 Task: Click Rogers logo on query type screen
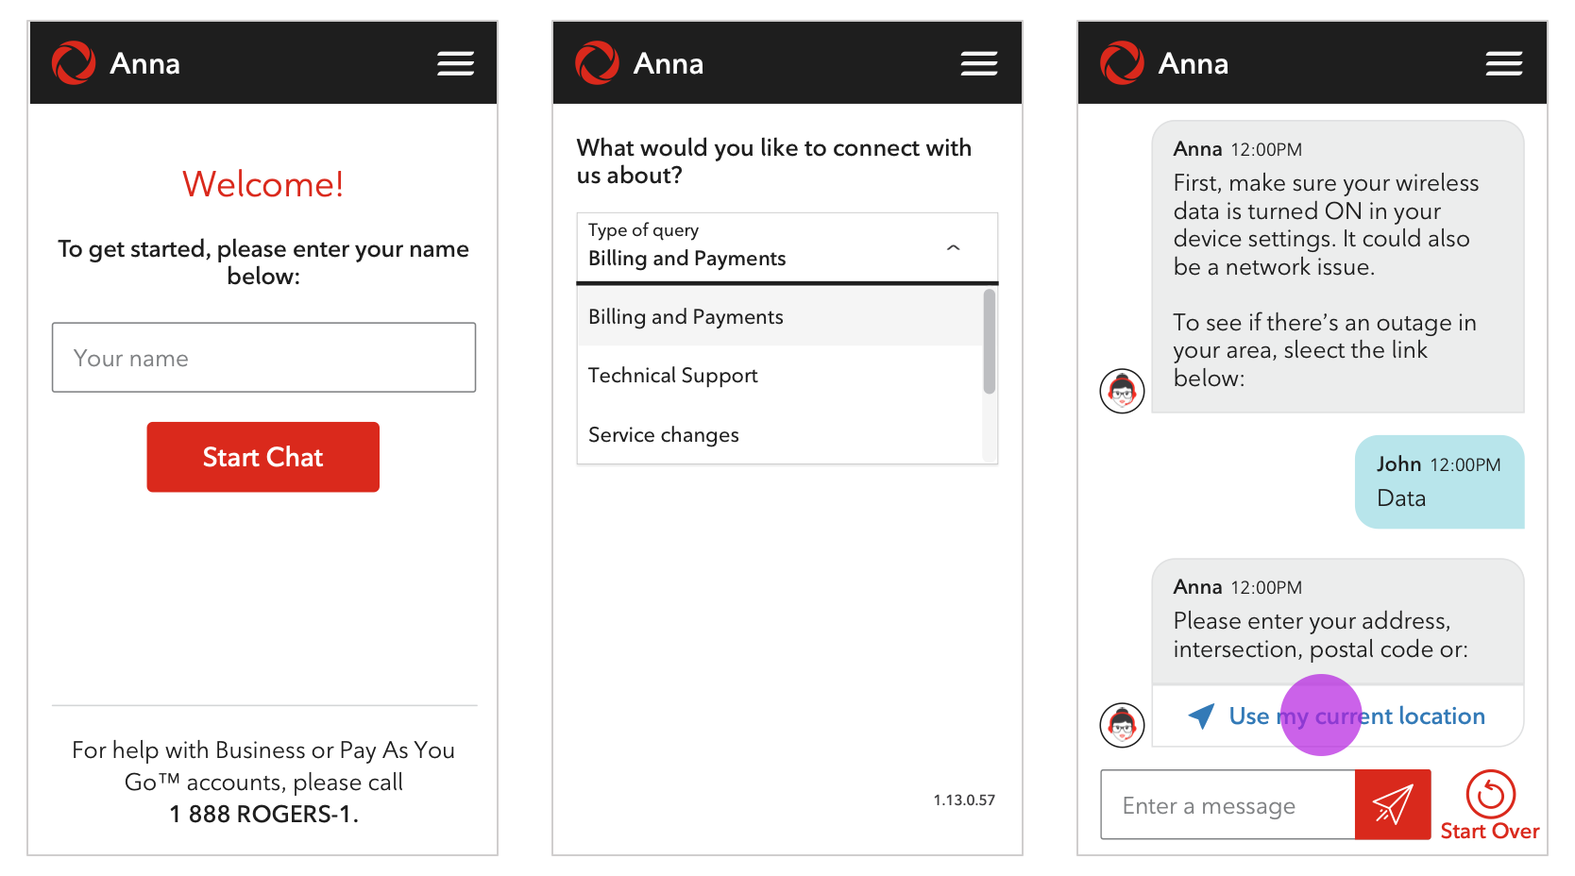tap(597, 63)
